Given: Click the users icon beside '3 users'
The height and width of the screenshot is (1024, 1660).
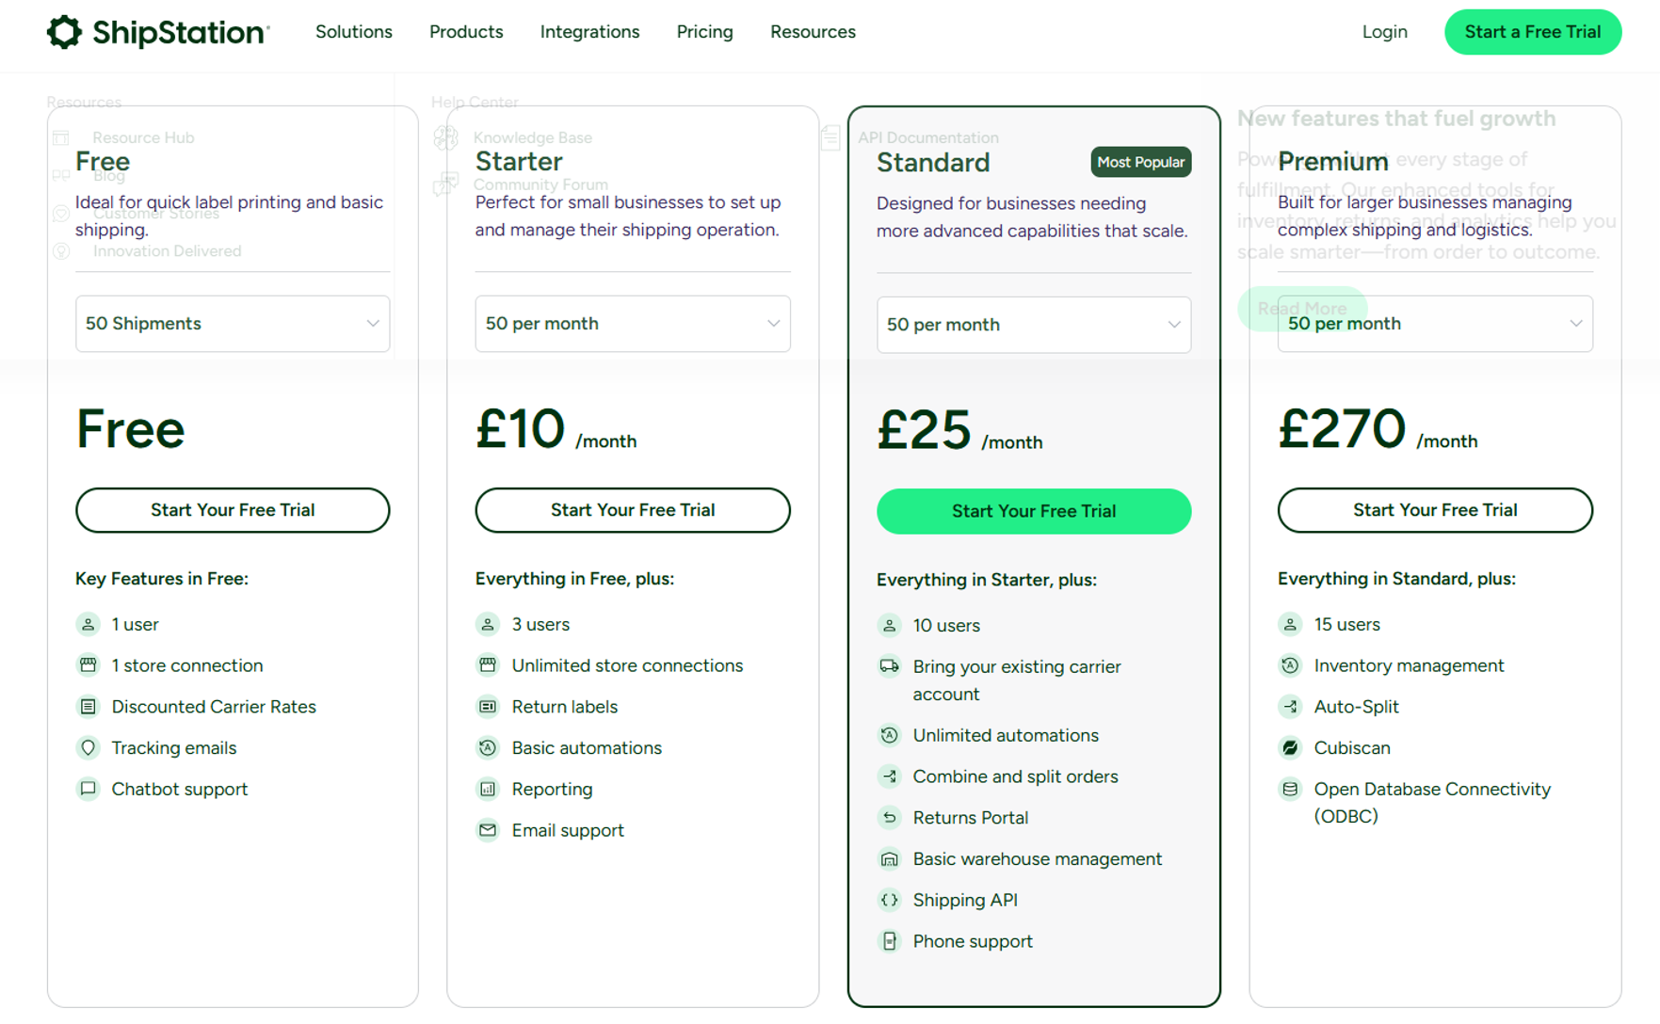Looking at the screenshot, I should tap(488, 623).
